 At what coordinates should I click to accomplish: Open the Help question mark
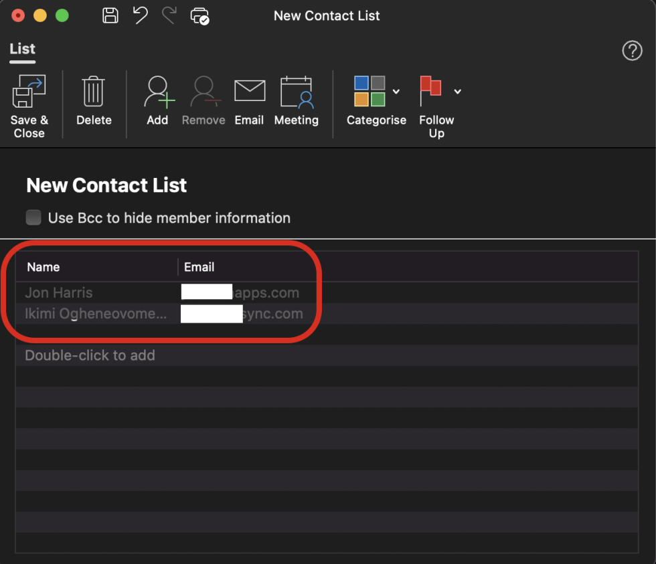(632, 50)
